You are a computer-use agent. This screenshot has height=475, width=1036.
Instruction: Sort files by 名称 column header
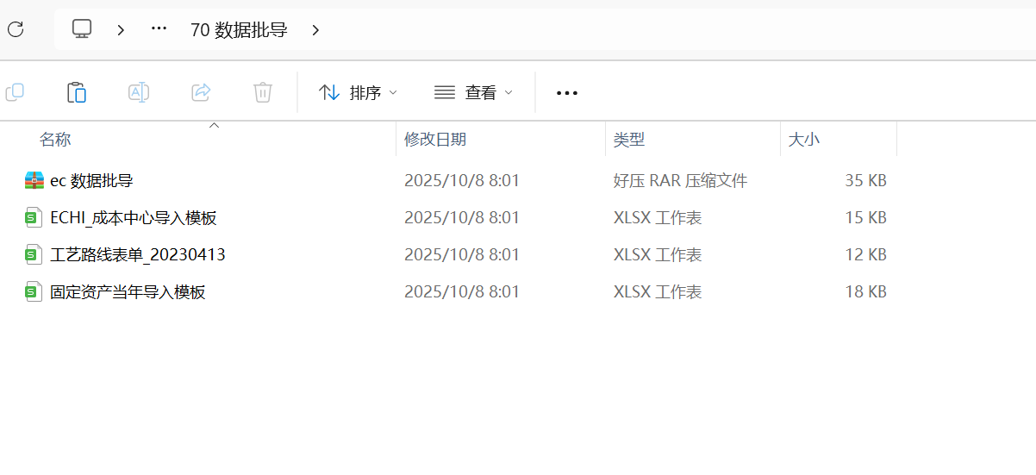tap(56, 140)
